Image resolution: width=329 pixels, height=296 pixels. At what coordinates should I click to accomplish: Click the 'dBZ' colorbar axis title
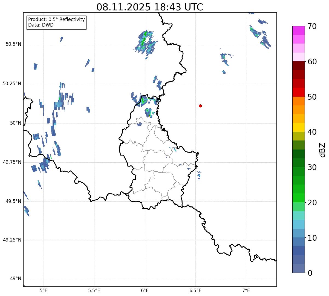tap(322, 150)
